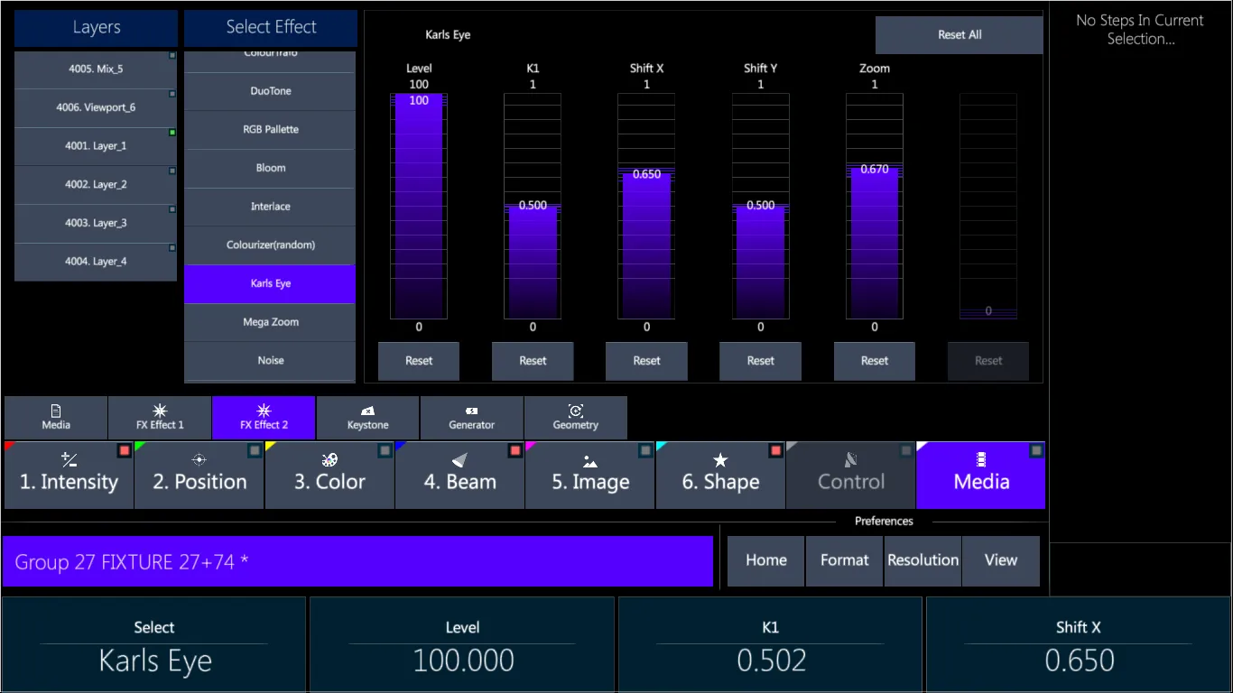This screenshot has width=1233, height=693.
Task: Select the 6. Shape star button
Action: coord(719,476)
